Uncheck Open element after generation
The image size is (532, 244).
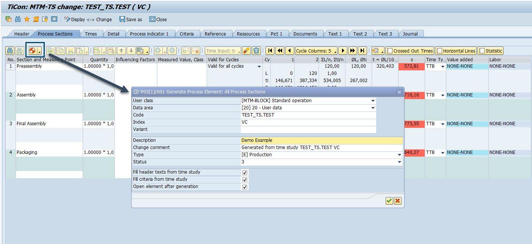coord(245,187)
